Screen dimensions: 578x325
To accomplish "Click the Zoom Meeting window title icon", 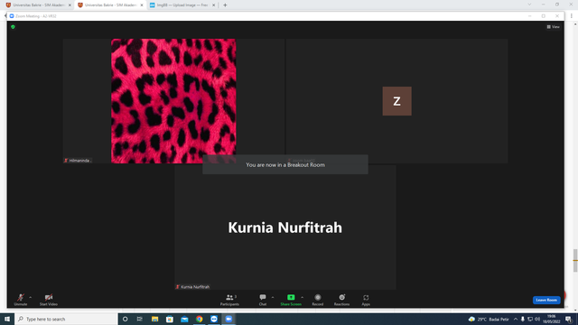I will pyautogui.click(x=12, y=16).
